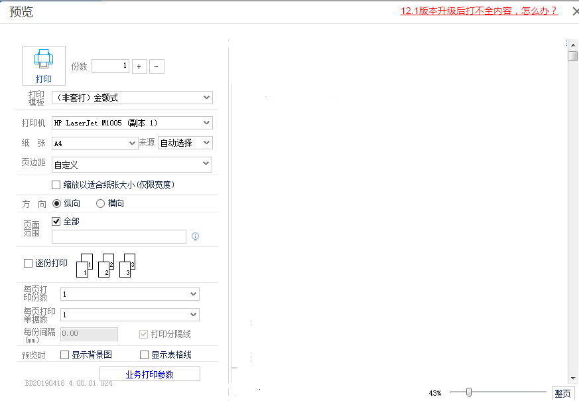Close the preview dialog with X
The image size is (579, 401).
coord(574,11)
